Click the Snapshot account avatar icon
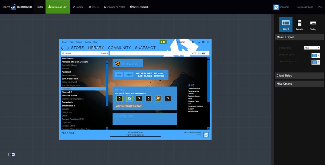 click(x=276, y=7)
